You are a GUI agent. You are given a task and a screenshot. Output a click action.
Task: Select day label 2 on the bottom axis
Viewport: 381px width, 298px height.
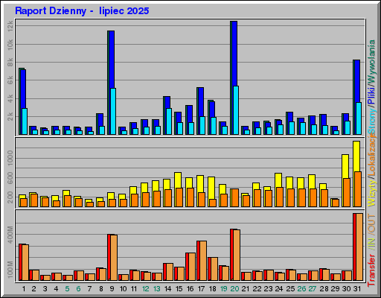(34, 289)
